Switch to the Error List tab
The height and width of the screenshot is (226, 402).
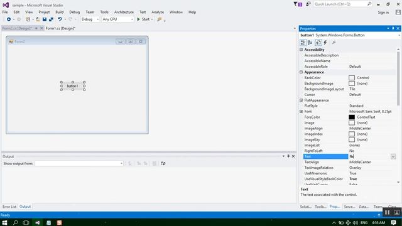click(x=9, y=207)
